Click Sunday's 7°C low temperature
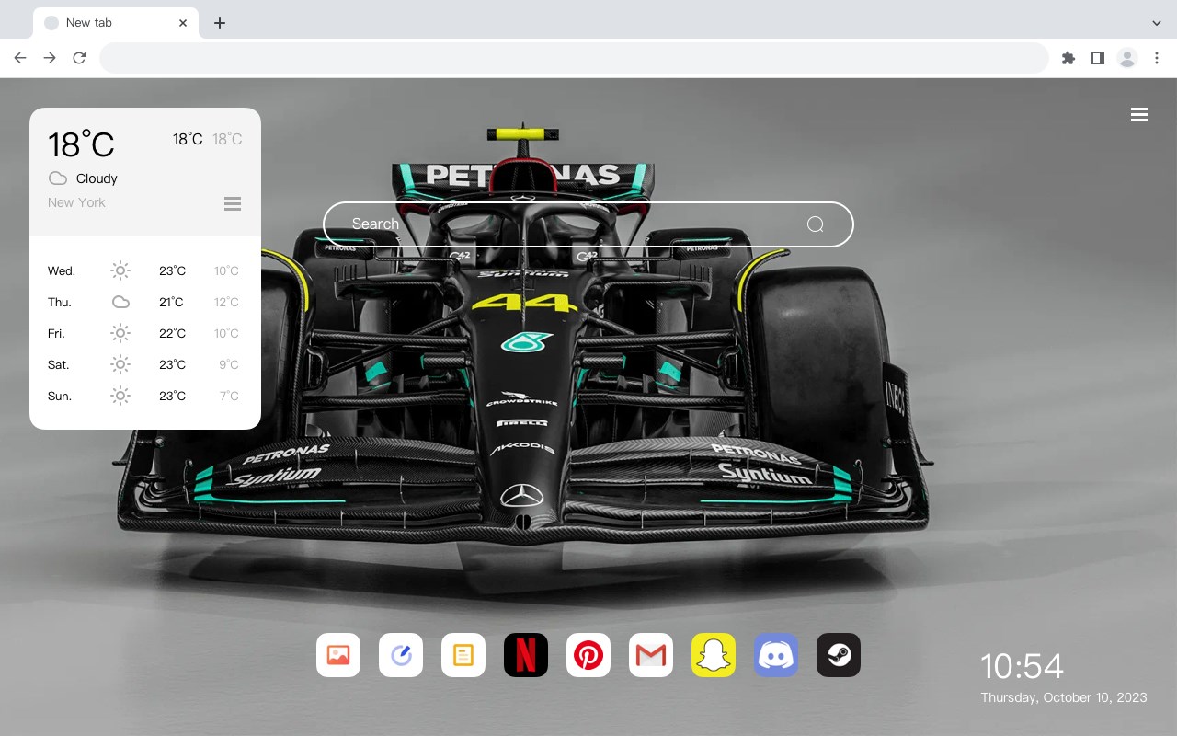 pyautogui.click(x=229, y=396)
